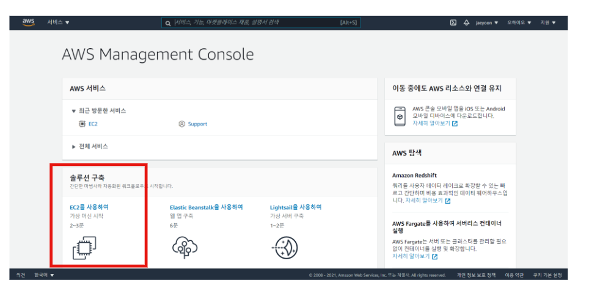Screen dimensions: 589x305
Task: Click the EC2 chip icon in recent services
Action: tap(82, 124)
